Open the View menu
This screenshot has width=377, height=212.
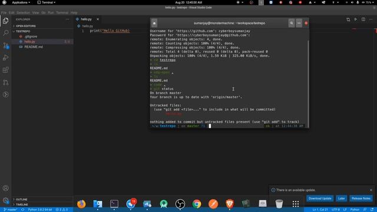coord(35,12)
